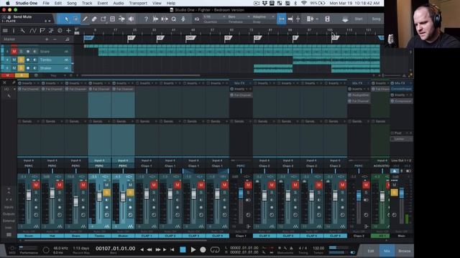Viewport: 460px width, 258px height.
Task: Open the Song menu
Action: click(x=72, y=3)
